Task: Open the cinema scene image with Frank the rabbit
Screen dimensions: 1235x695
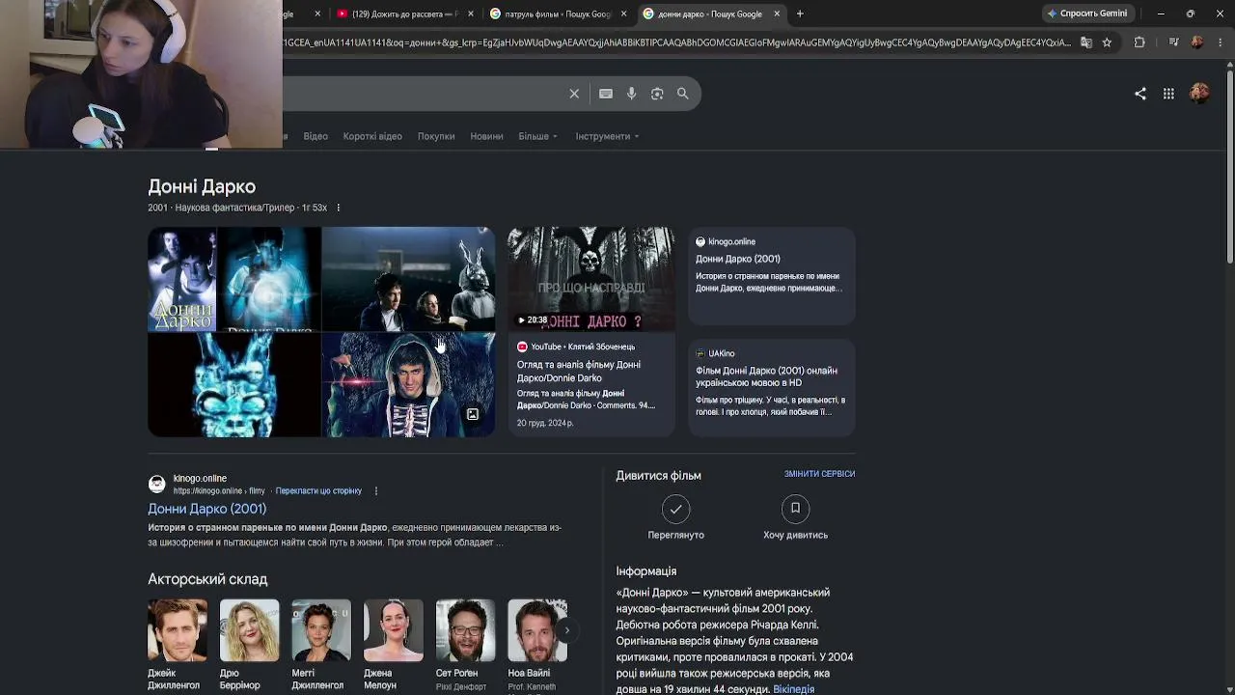Action: point(408,279)
